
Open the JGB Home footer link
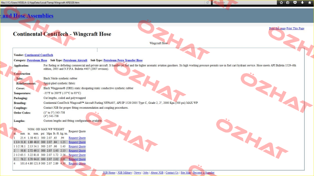109,172
